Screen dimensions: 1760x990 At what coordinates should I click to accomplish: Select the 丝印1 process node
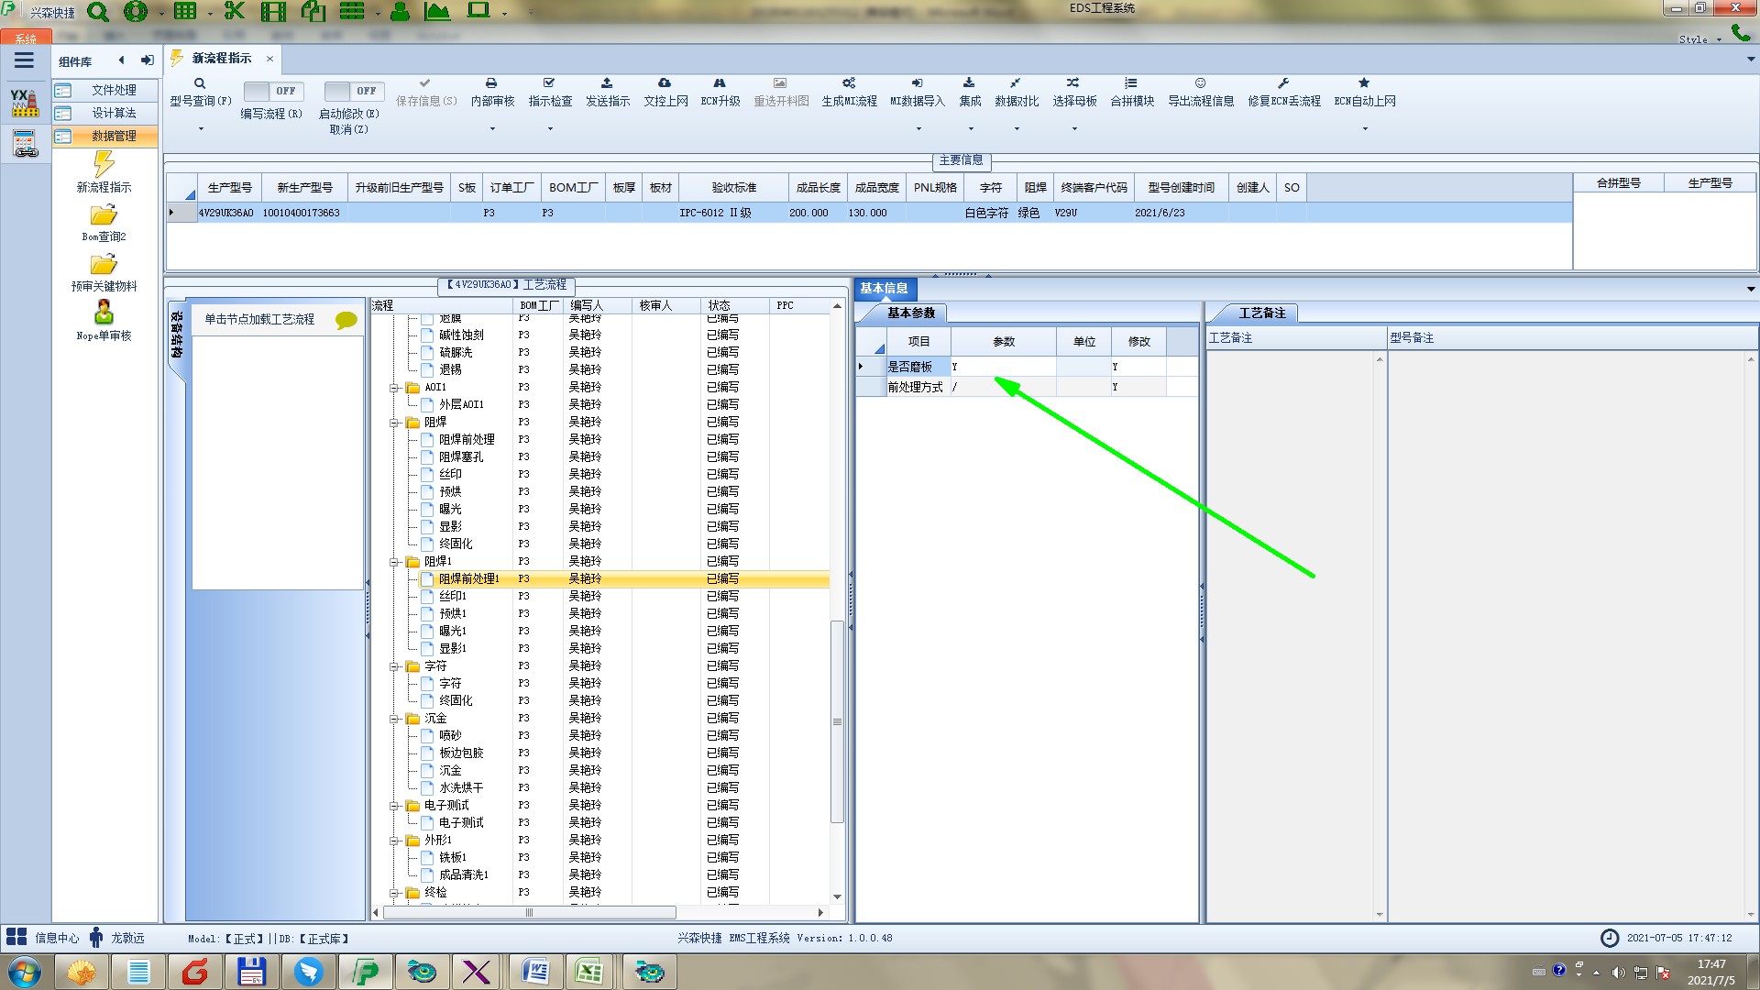[453, 596]
